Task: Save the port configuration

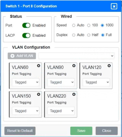Action: tap(81, 131)
